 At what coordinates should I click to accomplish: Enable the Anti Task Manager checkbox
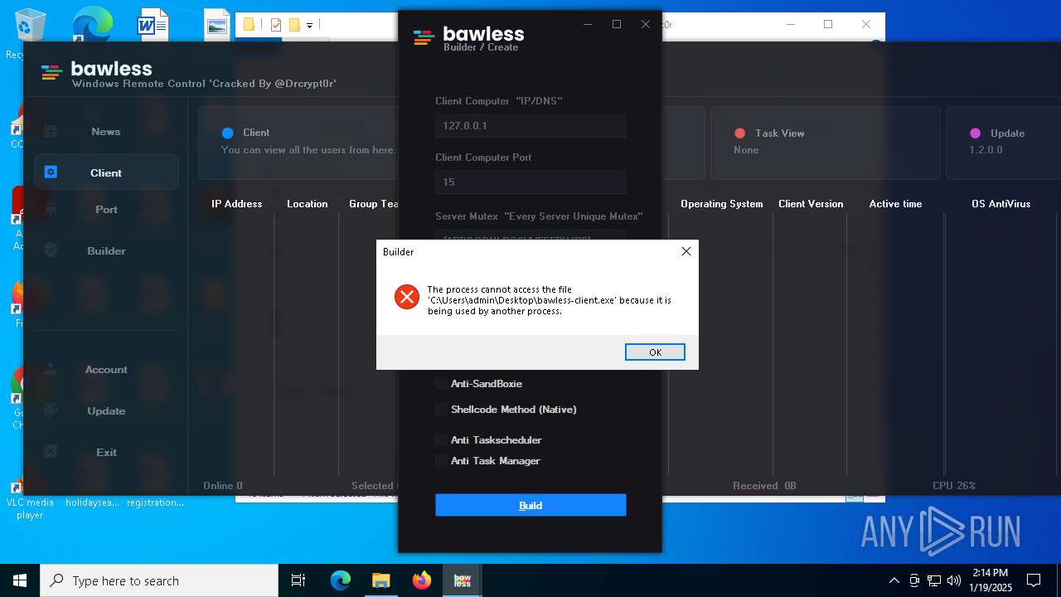(x=441, y=460)
